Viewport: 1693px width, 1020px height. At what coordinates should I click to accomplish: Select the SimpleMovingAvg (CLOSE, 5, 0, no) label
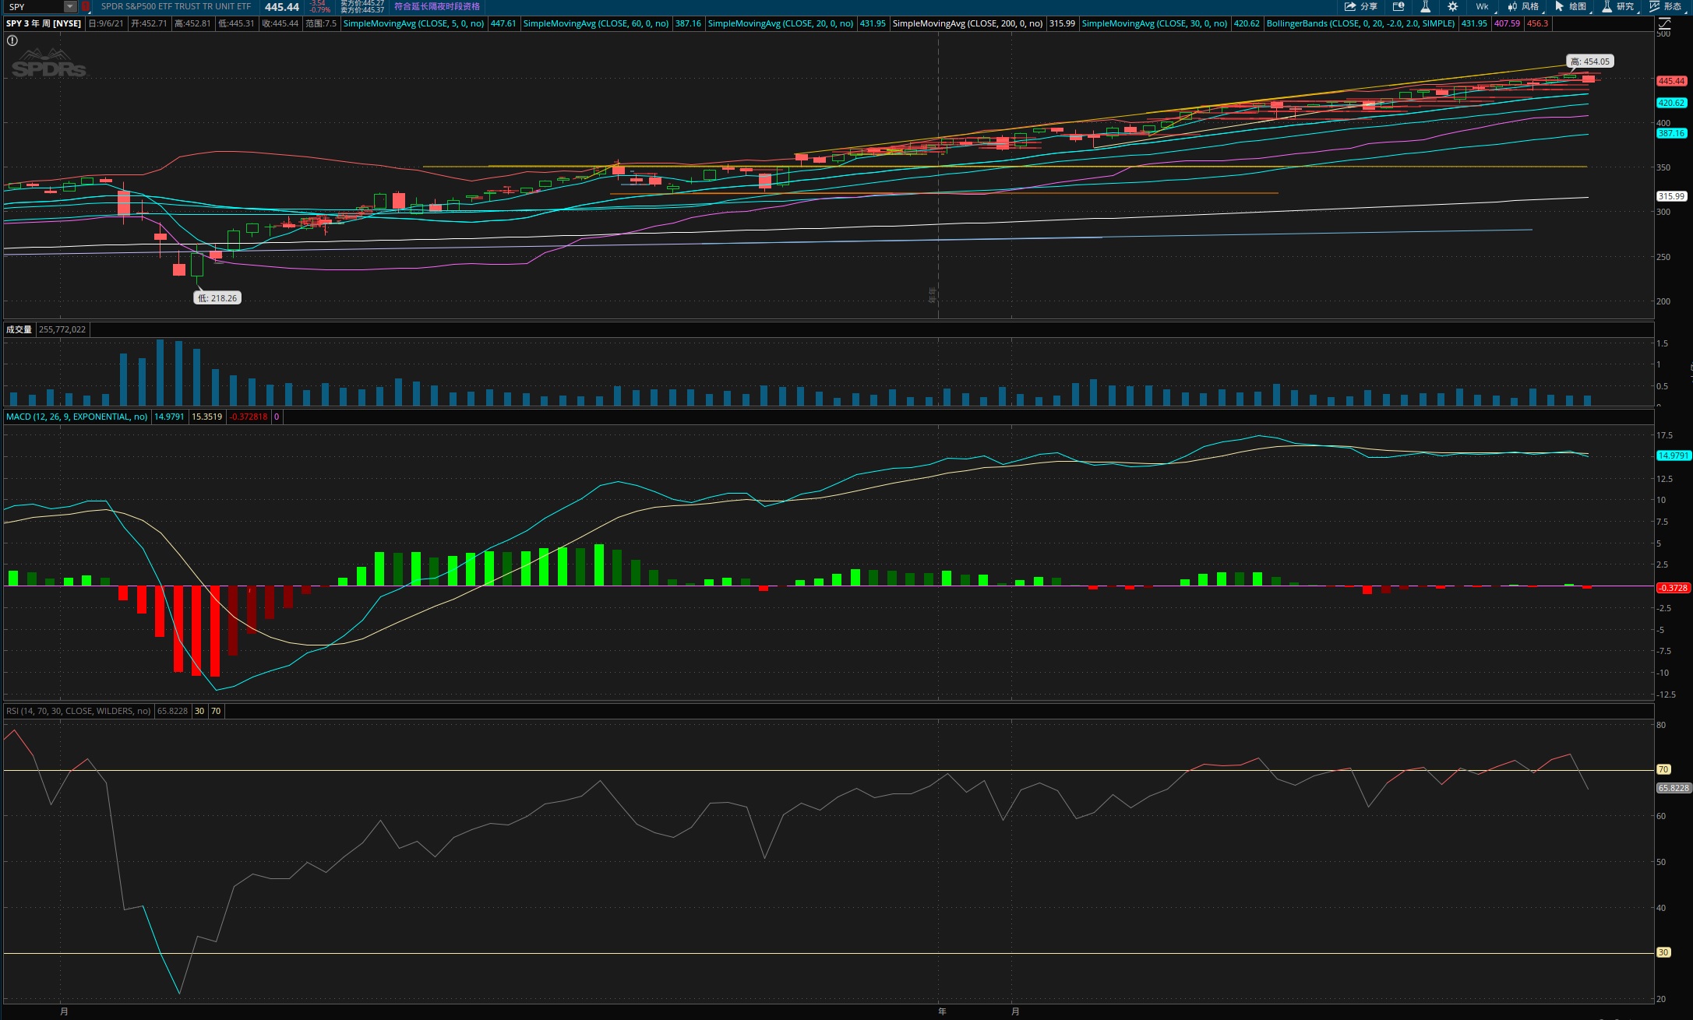414,23
